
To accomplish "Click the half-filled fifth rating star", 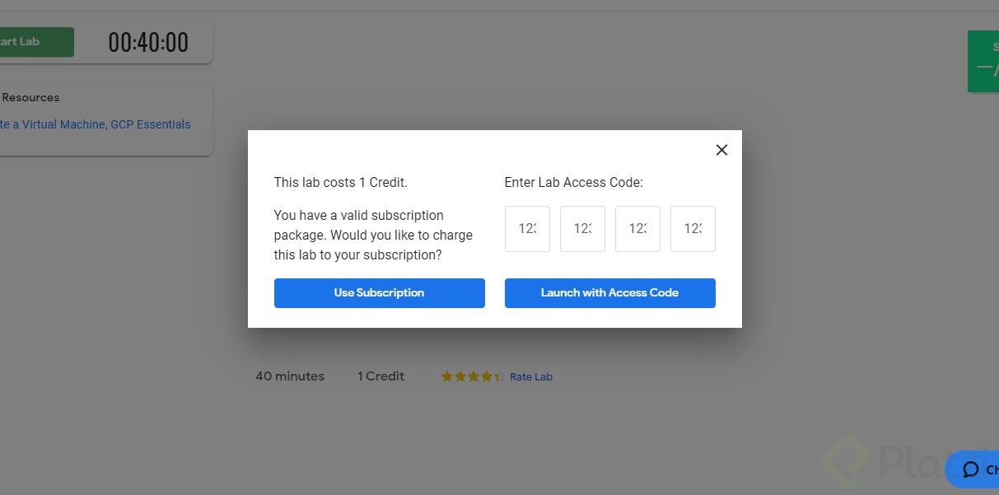I will [x=499, y=376].
